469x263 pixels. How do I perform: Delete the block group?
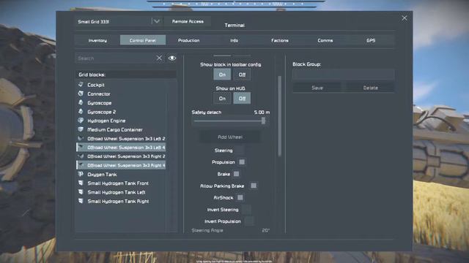[x=370, y=88]
